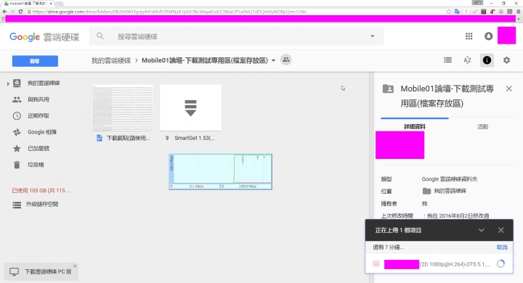Click storage used 105 GB text
This screenshot has width=523, height=283.
coord(41,191)
